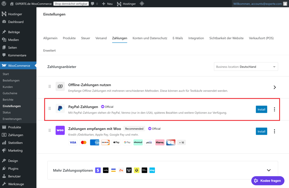Click the purple Woo logo icon
Screen dimensions: 289x188
point(60,130)
